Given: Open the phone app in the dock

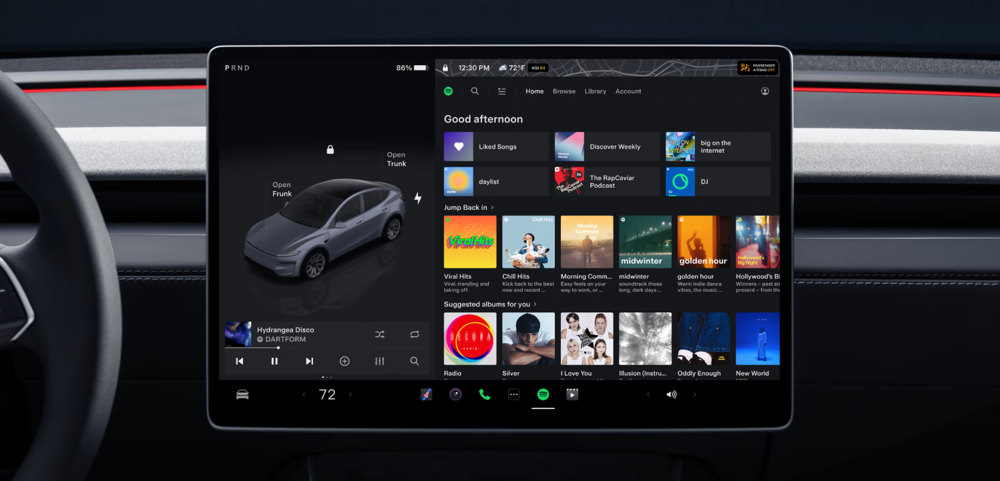Looking at the screenshot, I should (485, 395).
